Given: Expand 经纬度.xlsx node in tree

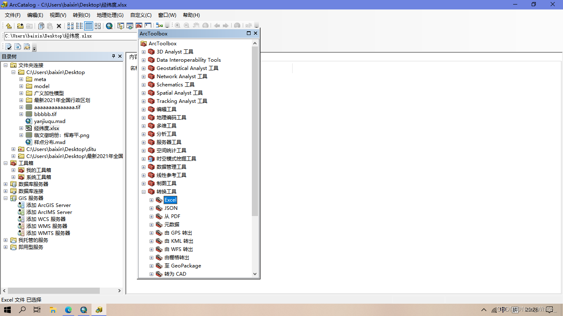Looking at the screenshot, I should pyautogui.click(x=21, y=128).
